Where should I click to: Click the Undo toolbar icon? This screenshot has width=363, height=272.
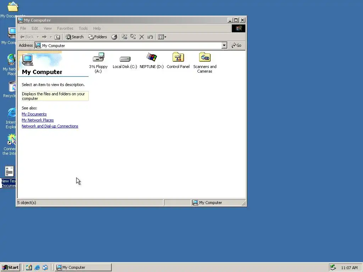coord(150,37)
